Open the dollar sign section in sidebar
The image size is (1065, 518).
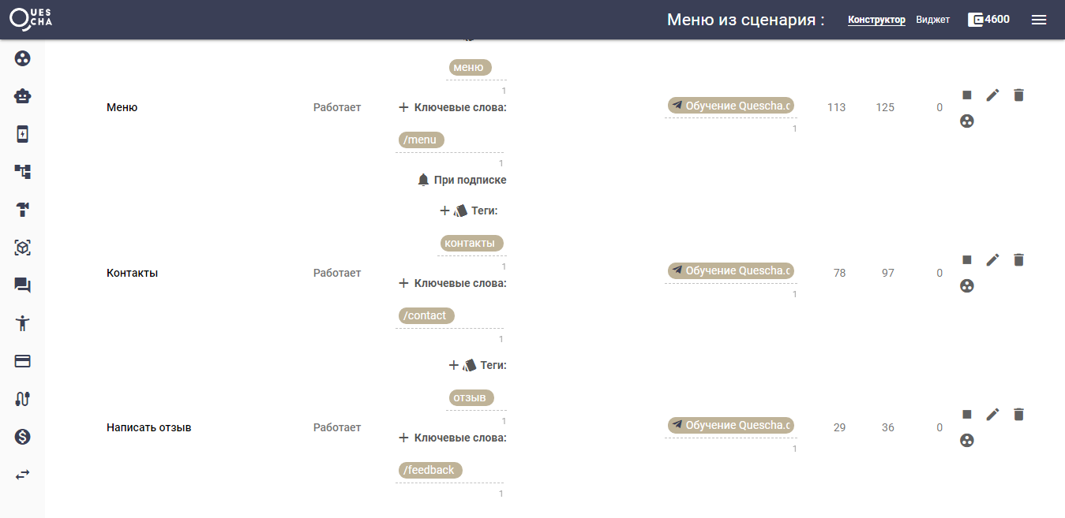[23, 437]
